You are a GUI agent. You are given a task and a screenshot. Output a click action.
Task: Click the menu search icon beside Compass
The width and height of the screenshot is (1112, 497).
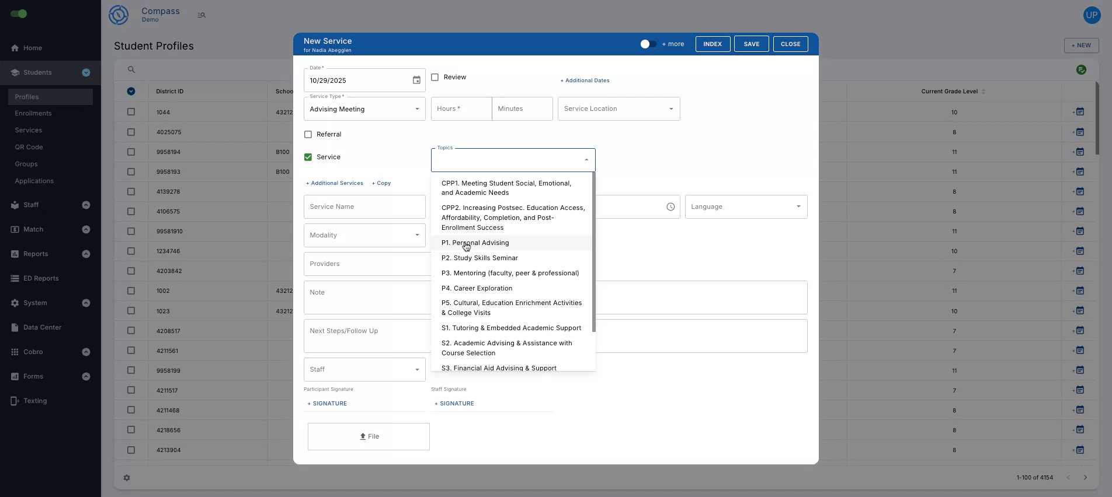coord(201,15)
